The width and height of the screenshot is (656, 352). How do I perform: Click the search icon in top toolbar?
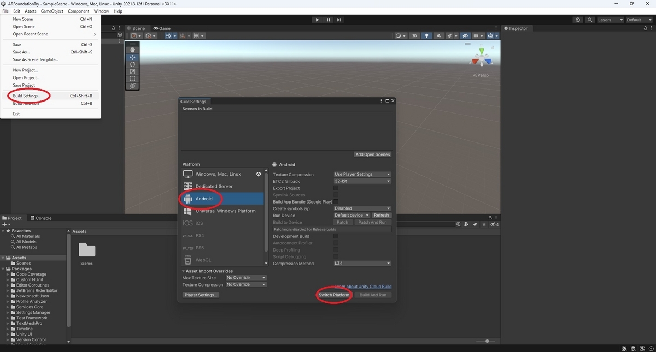click(590, 20)
